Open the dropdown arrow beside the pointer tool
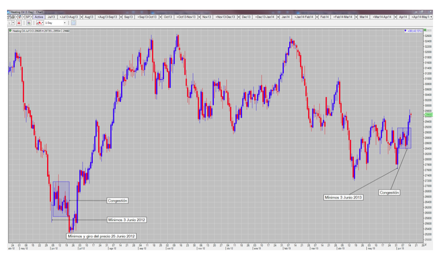Image resolution: width=439 pixels, height=256 pixels. click(13, 23)
